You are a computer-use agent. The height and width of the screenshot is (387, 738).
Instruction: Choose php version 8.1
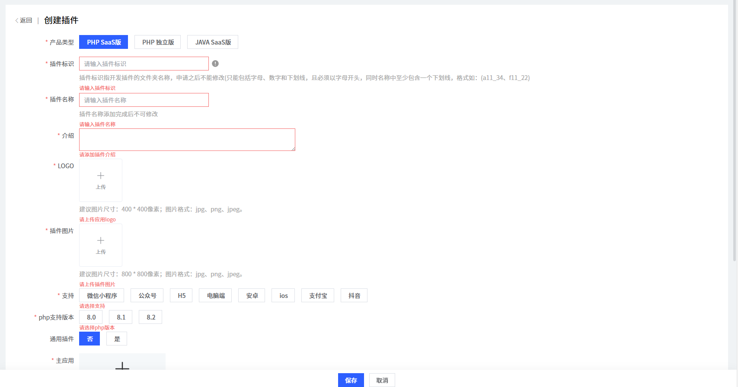coord(121,317)
